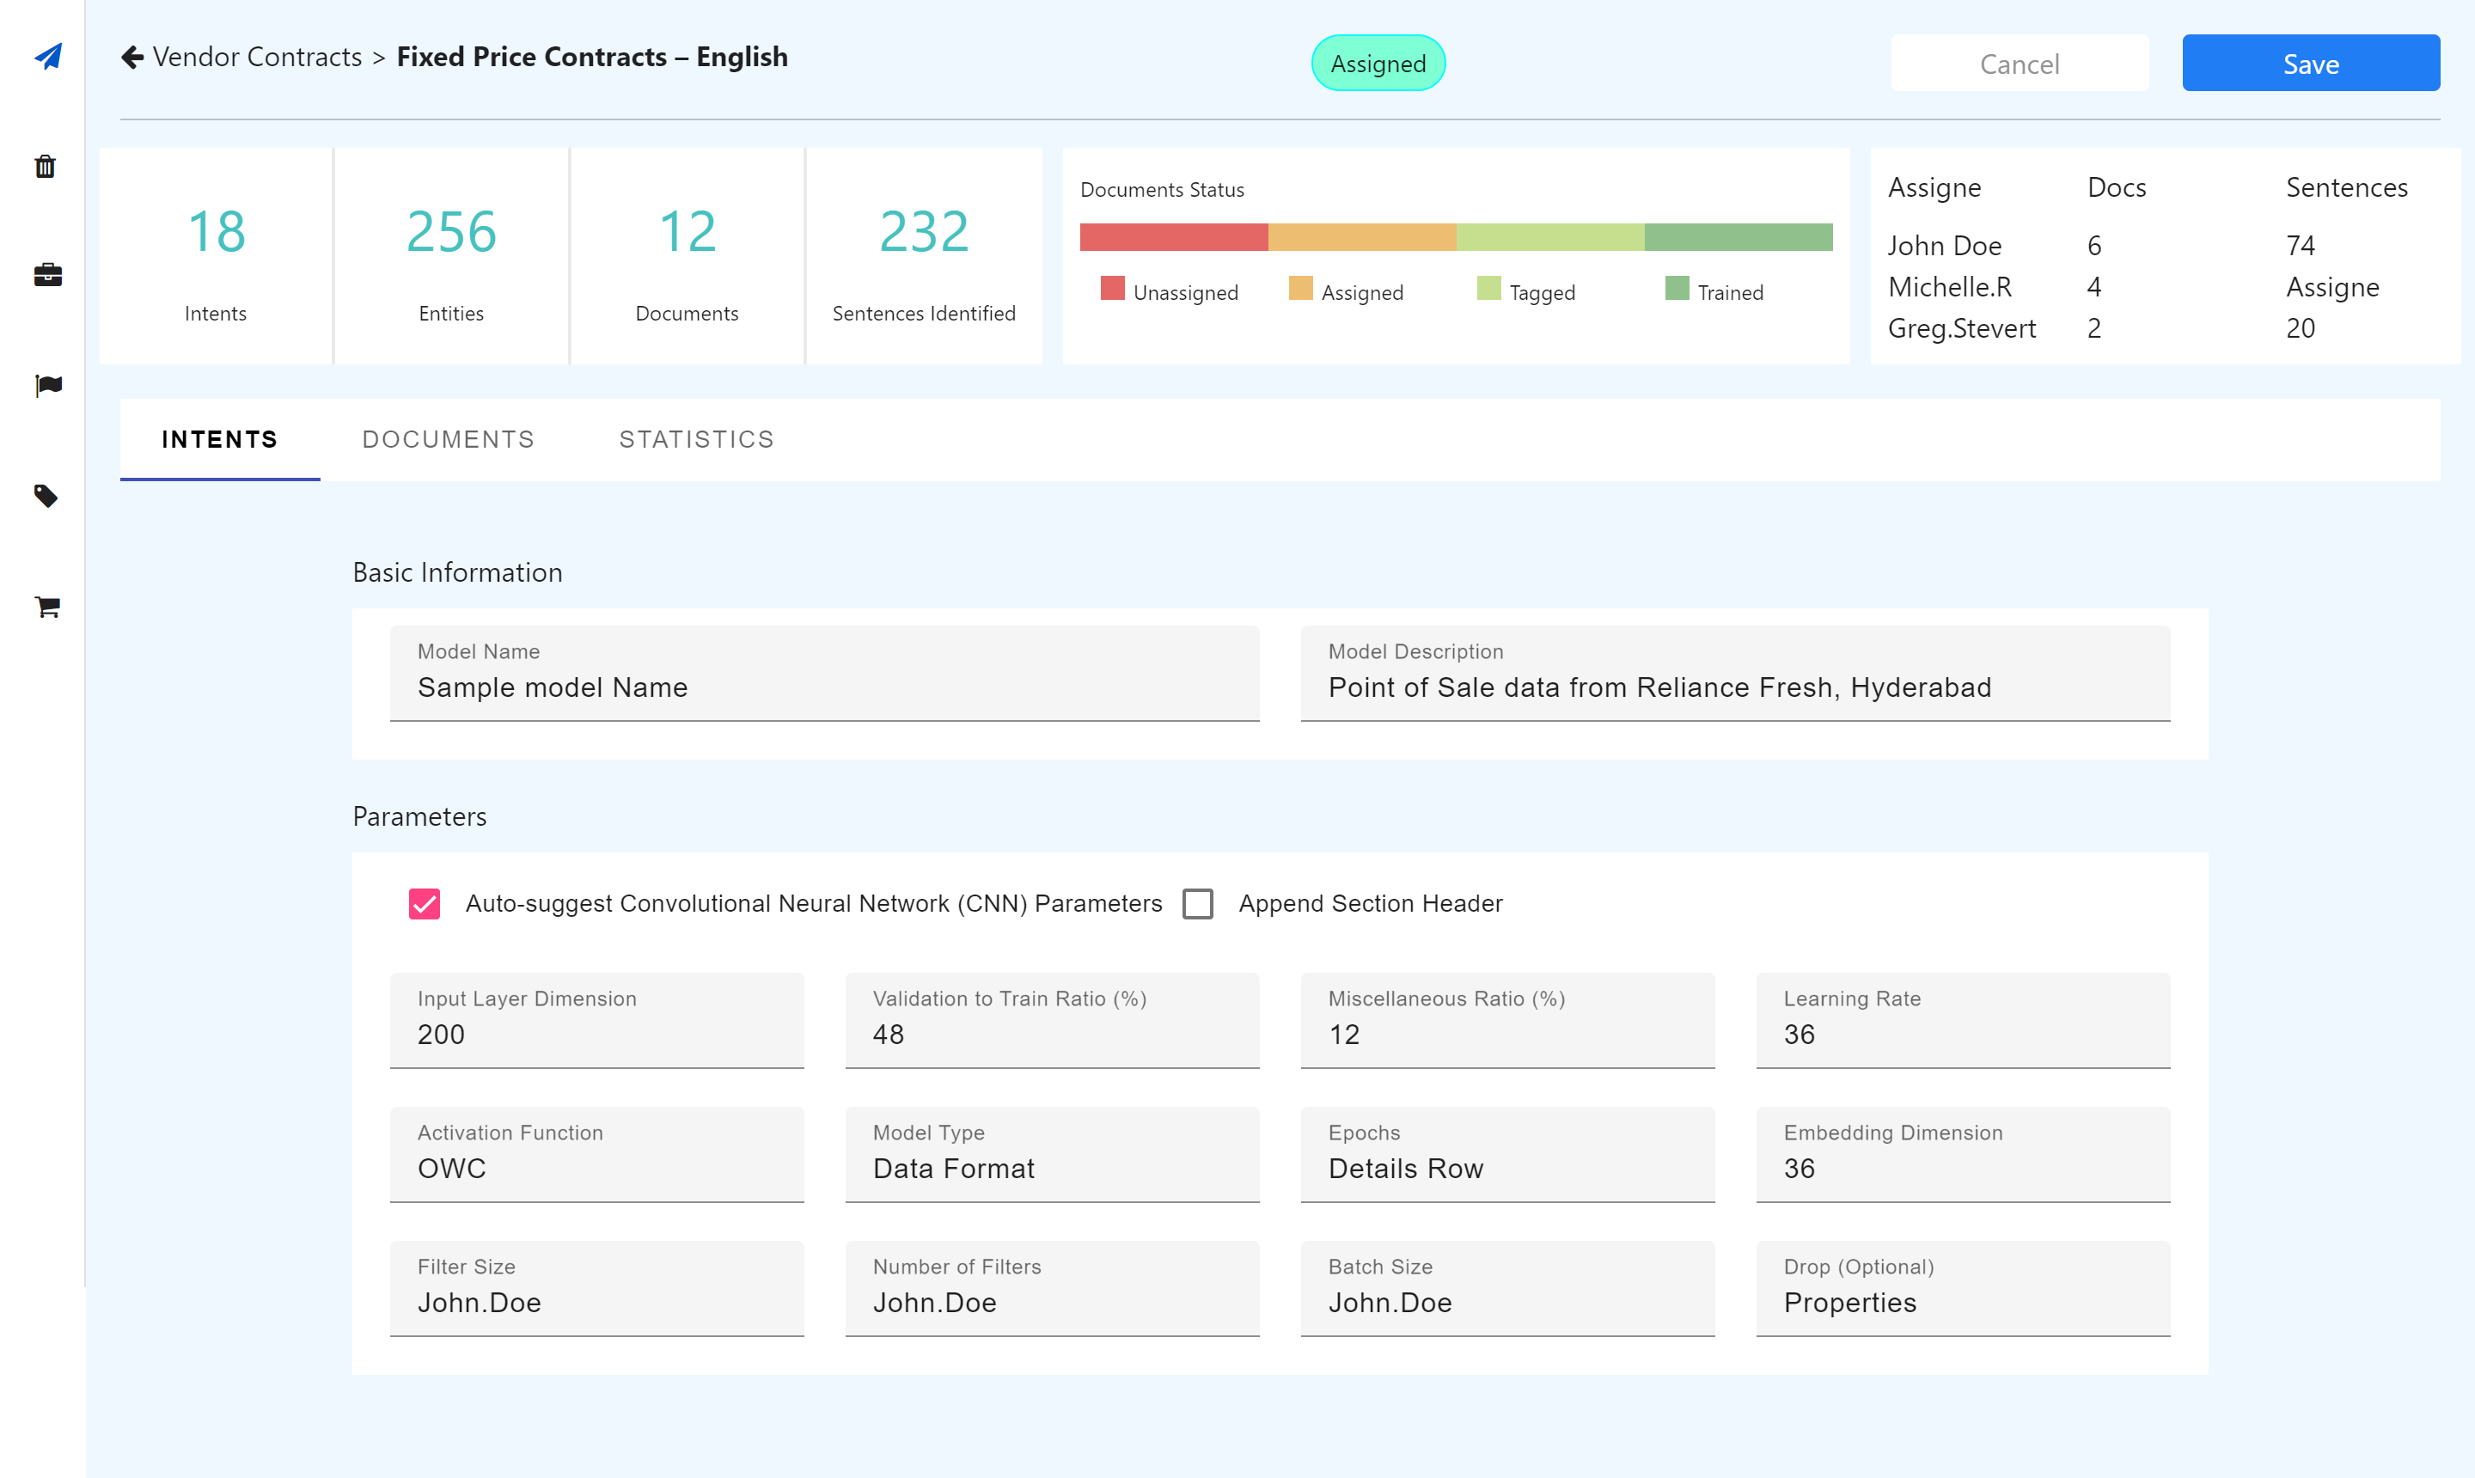
Task: Toggle the Assigned status pill in the header
Action: (1378, 63)
